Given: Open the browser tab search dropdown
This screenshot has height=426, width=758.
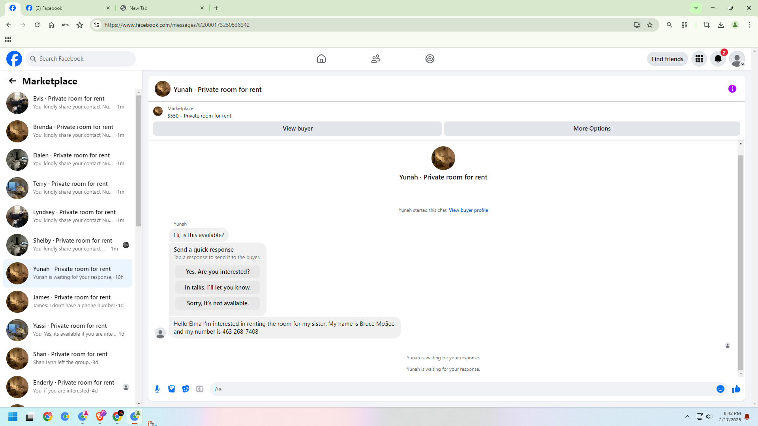Looking at the screenshot, I should pyautogui.click(x=696, y=8).
